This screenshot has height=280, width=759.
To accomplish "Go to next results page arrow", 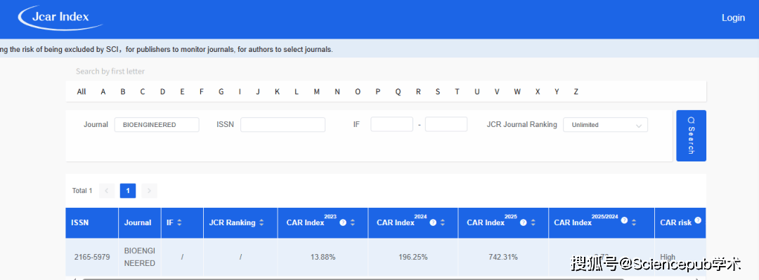I will (x=149, y=191).
